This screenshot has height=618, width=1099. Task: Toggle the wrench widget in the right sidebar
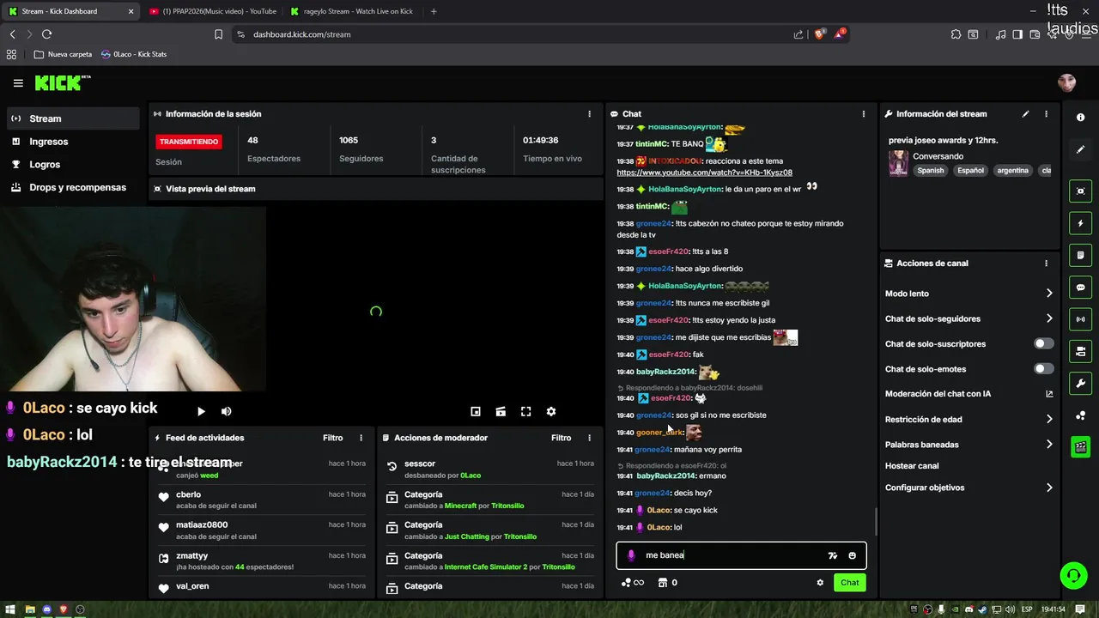tap(1080, 384)
